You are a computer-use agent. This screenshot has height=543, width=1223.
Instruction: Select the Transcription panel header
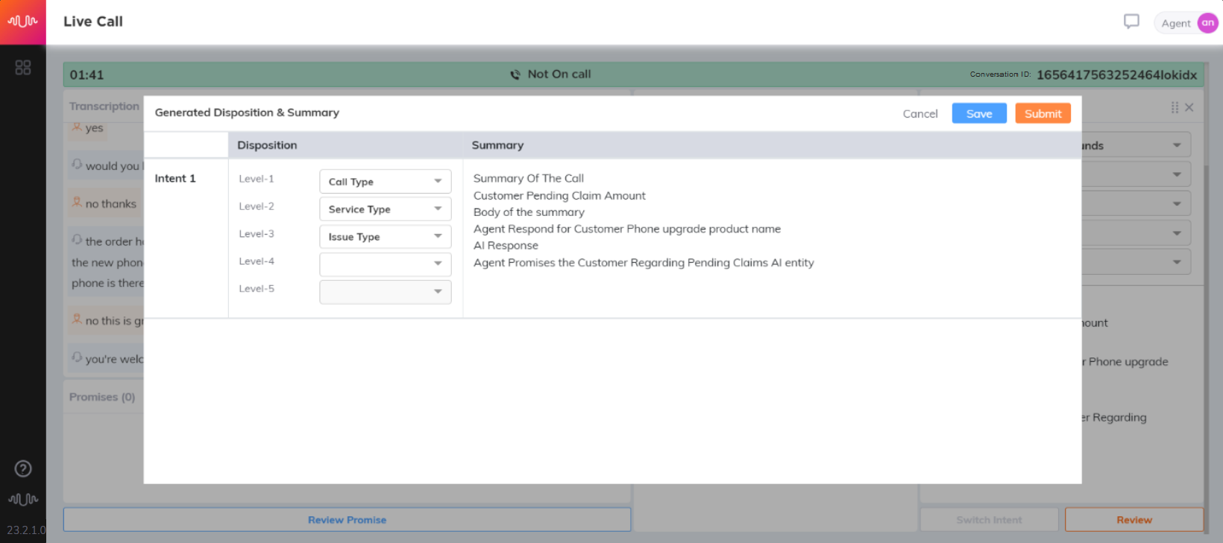click(104, 106)
